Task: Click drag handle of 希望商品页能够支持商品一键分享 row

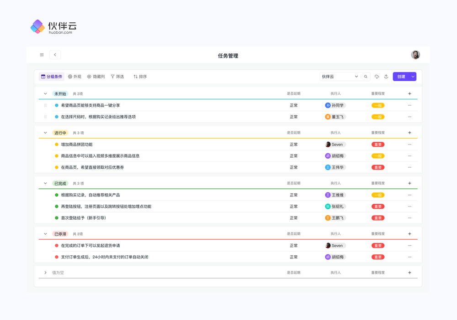Action: (x=45, y=105)
